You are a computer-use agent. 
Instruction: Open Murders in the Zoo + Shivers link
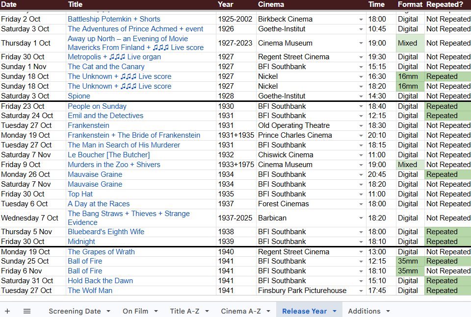coord(114,165)
